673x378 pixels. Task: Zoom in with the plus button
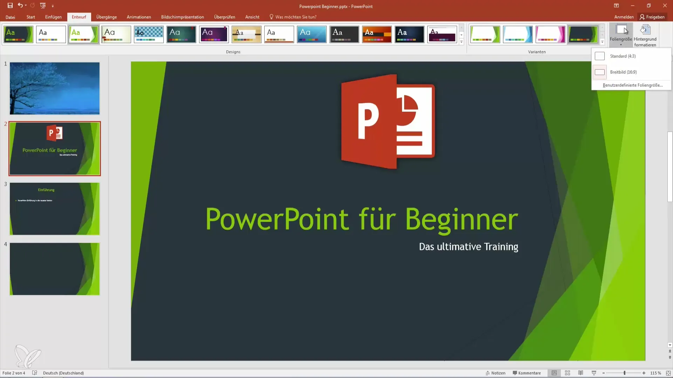coord(644,373)
